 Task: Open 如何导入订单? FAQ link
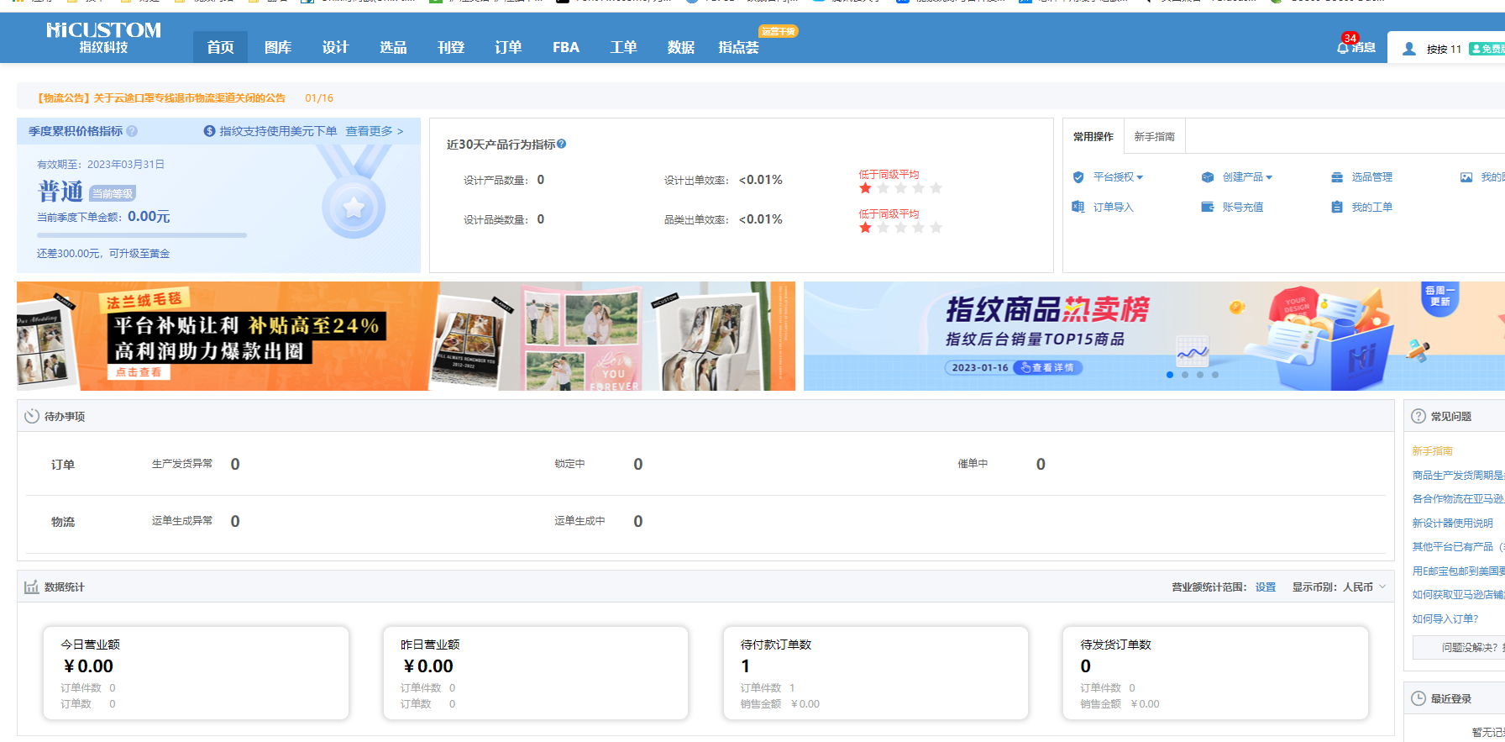click(x=1445, y=618)
